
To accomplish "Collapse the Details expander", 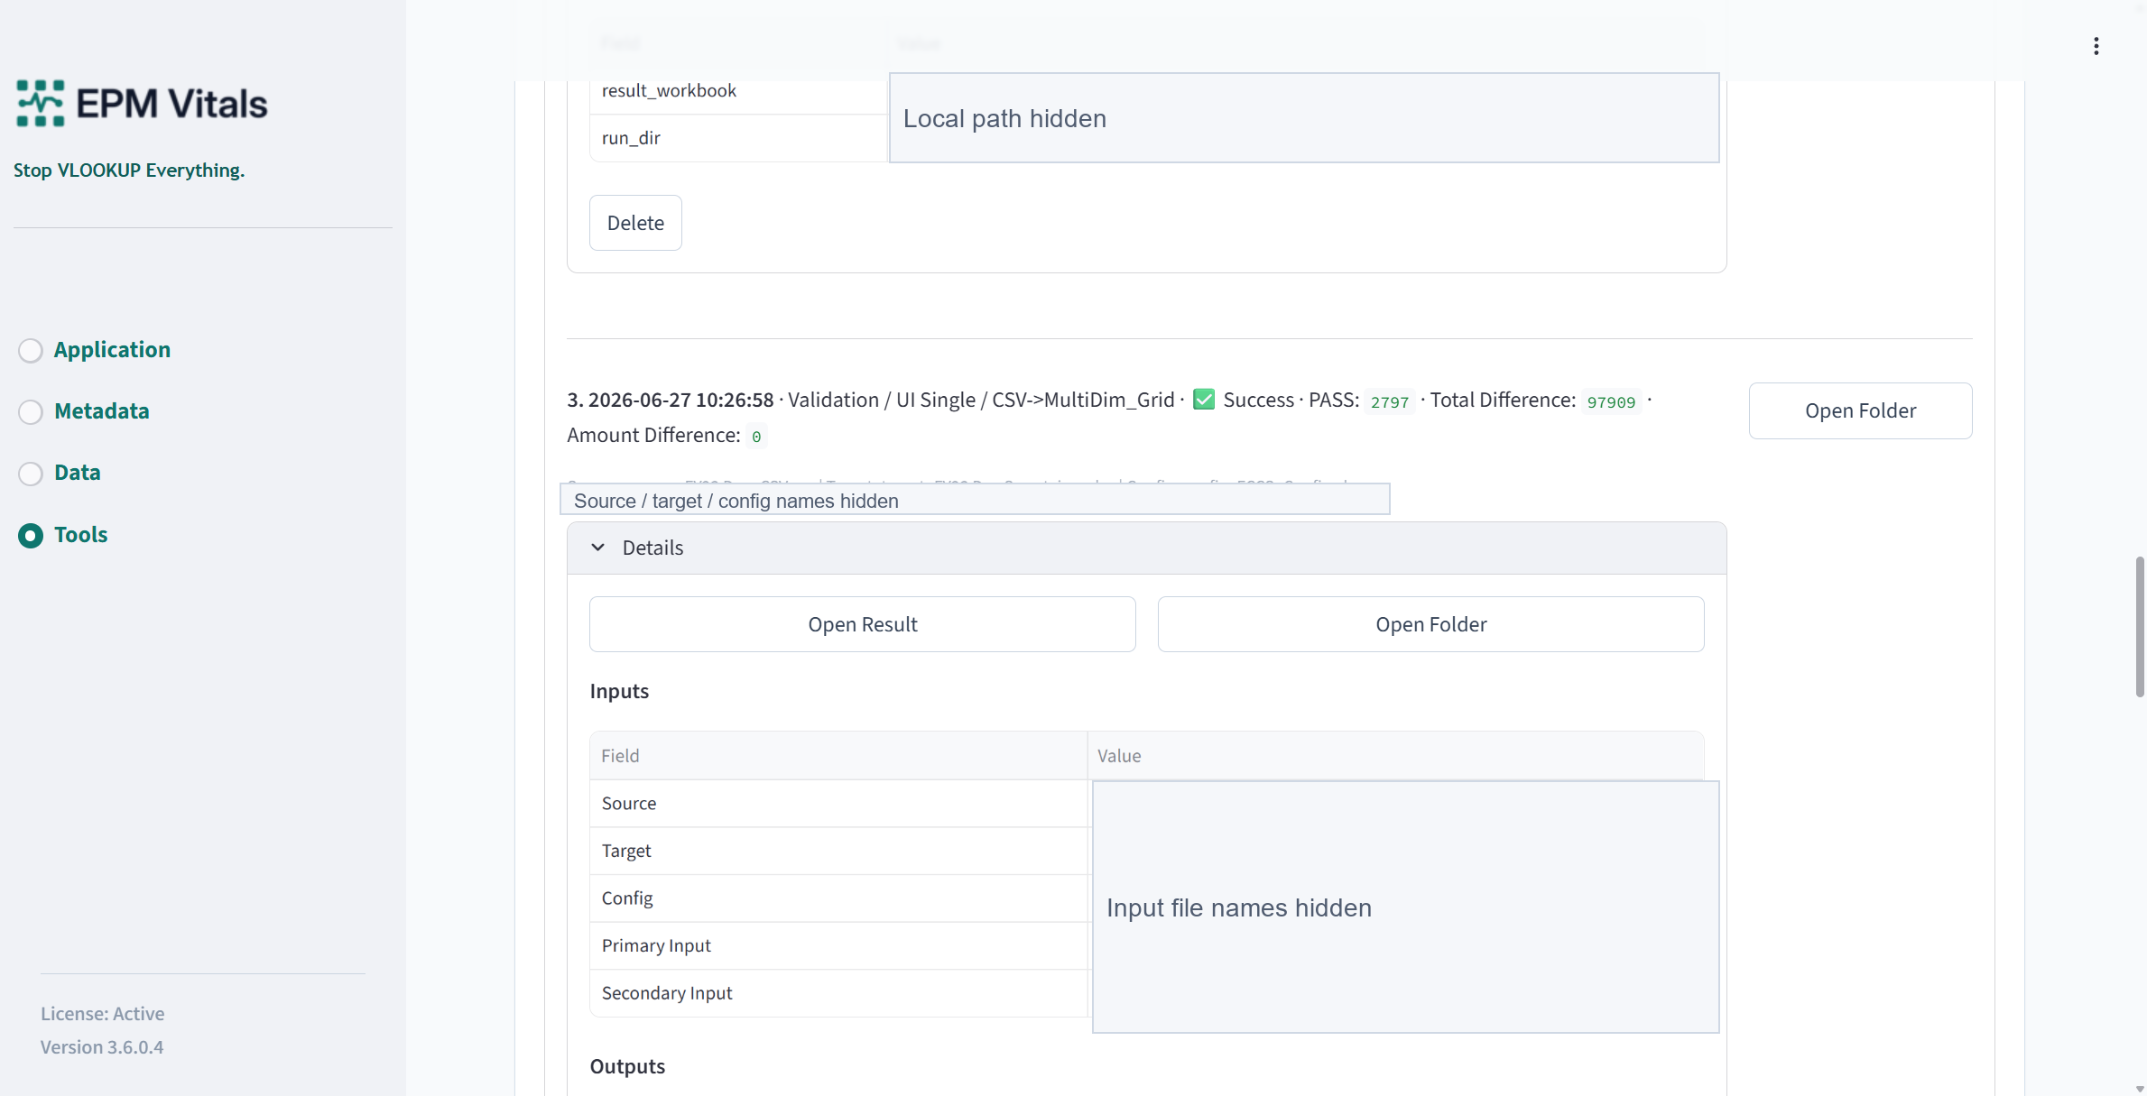I will pyautogui.click(x=1146, y=548).
